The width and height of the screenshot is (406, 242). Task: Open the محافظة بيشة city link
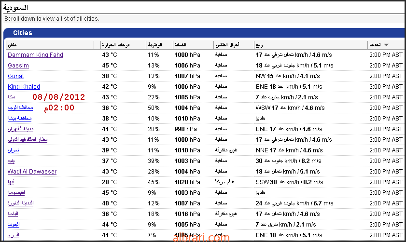pyautogui.click(x=19, y=119)
